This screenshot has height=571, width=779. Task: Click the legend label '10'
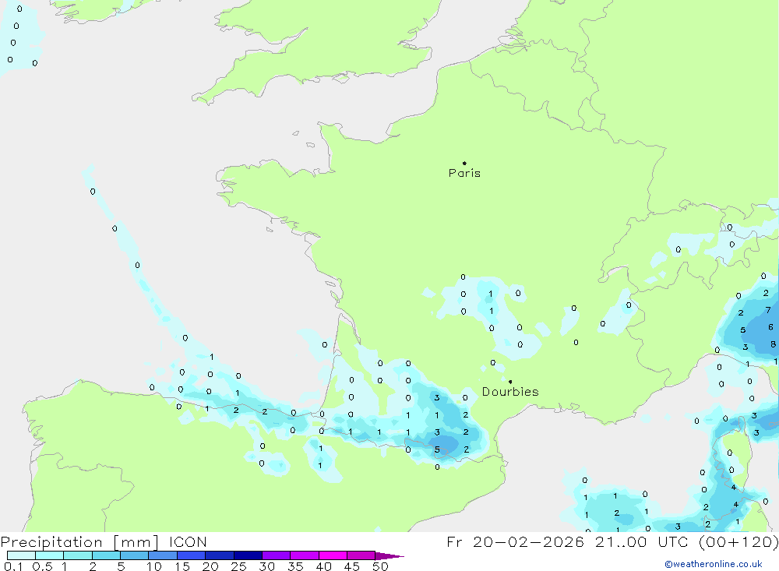pos(153,566)
